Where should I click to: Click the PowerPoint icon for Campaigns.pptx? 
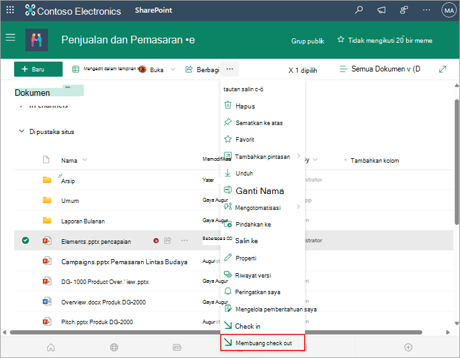47,260
